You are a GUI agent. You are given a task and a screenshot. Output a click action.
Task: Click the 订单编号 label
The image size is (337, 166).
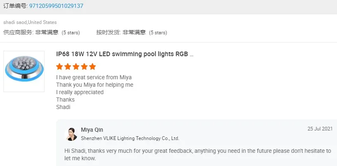point(15,6)
